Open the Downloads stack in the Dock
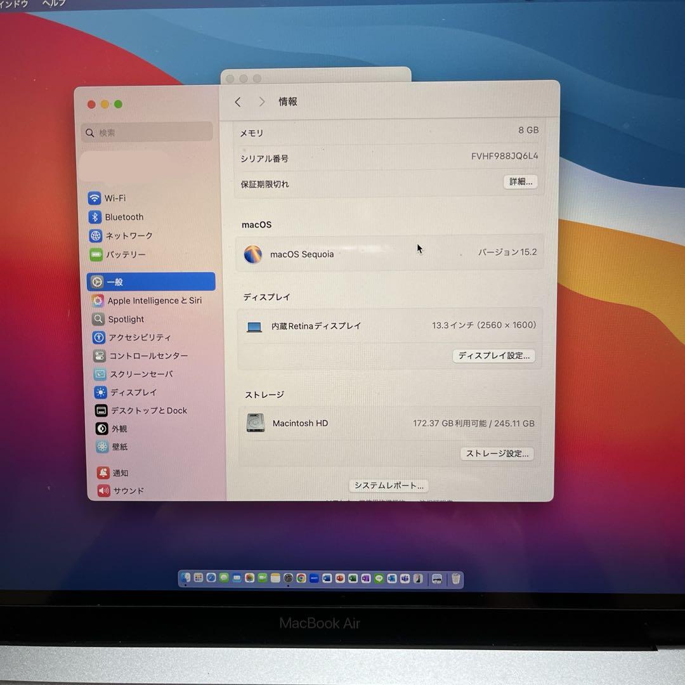685x685 pixels. 437,579
